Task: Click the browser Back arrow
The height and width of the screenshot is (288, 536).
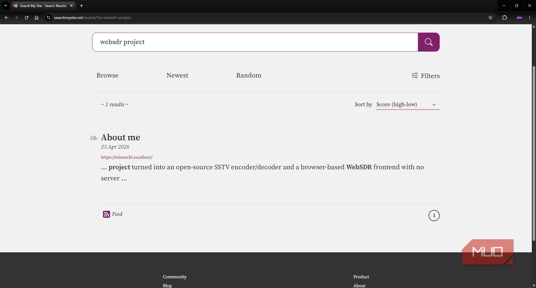Action: (x=6, y=17)
